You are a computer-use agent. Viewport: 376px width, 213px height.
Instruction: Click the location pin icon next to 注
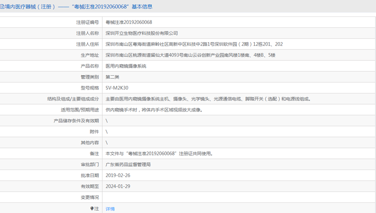tap(92, 209)
